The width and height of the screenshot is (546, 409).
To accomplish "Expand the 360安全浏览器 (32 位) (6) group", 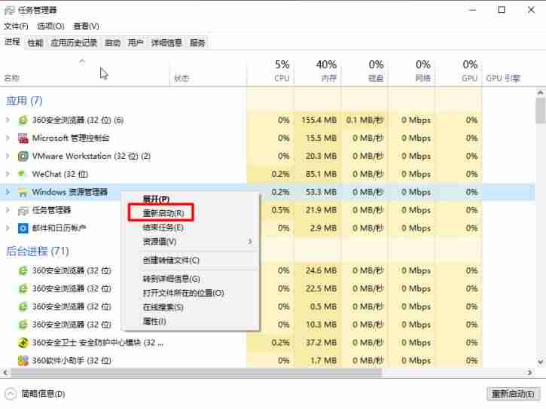I will [8, 121].
